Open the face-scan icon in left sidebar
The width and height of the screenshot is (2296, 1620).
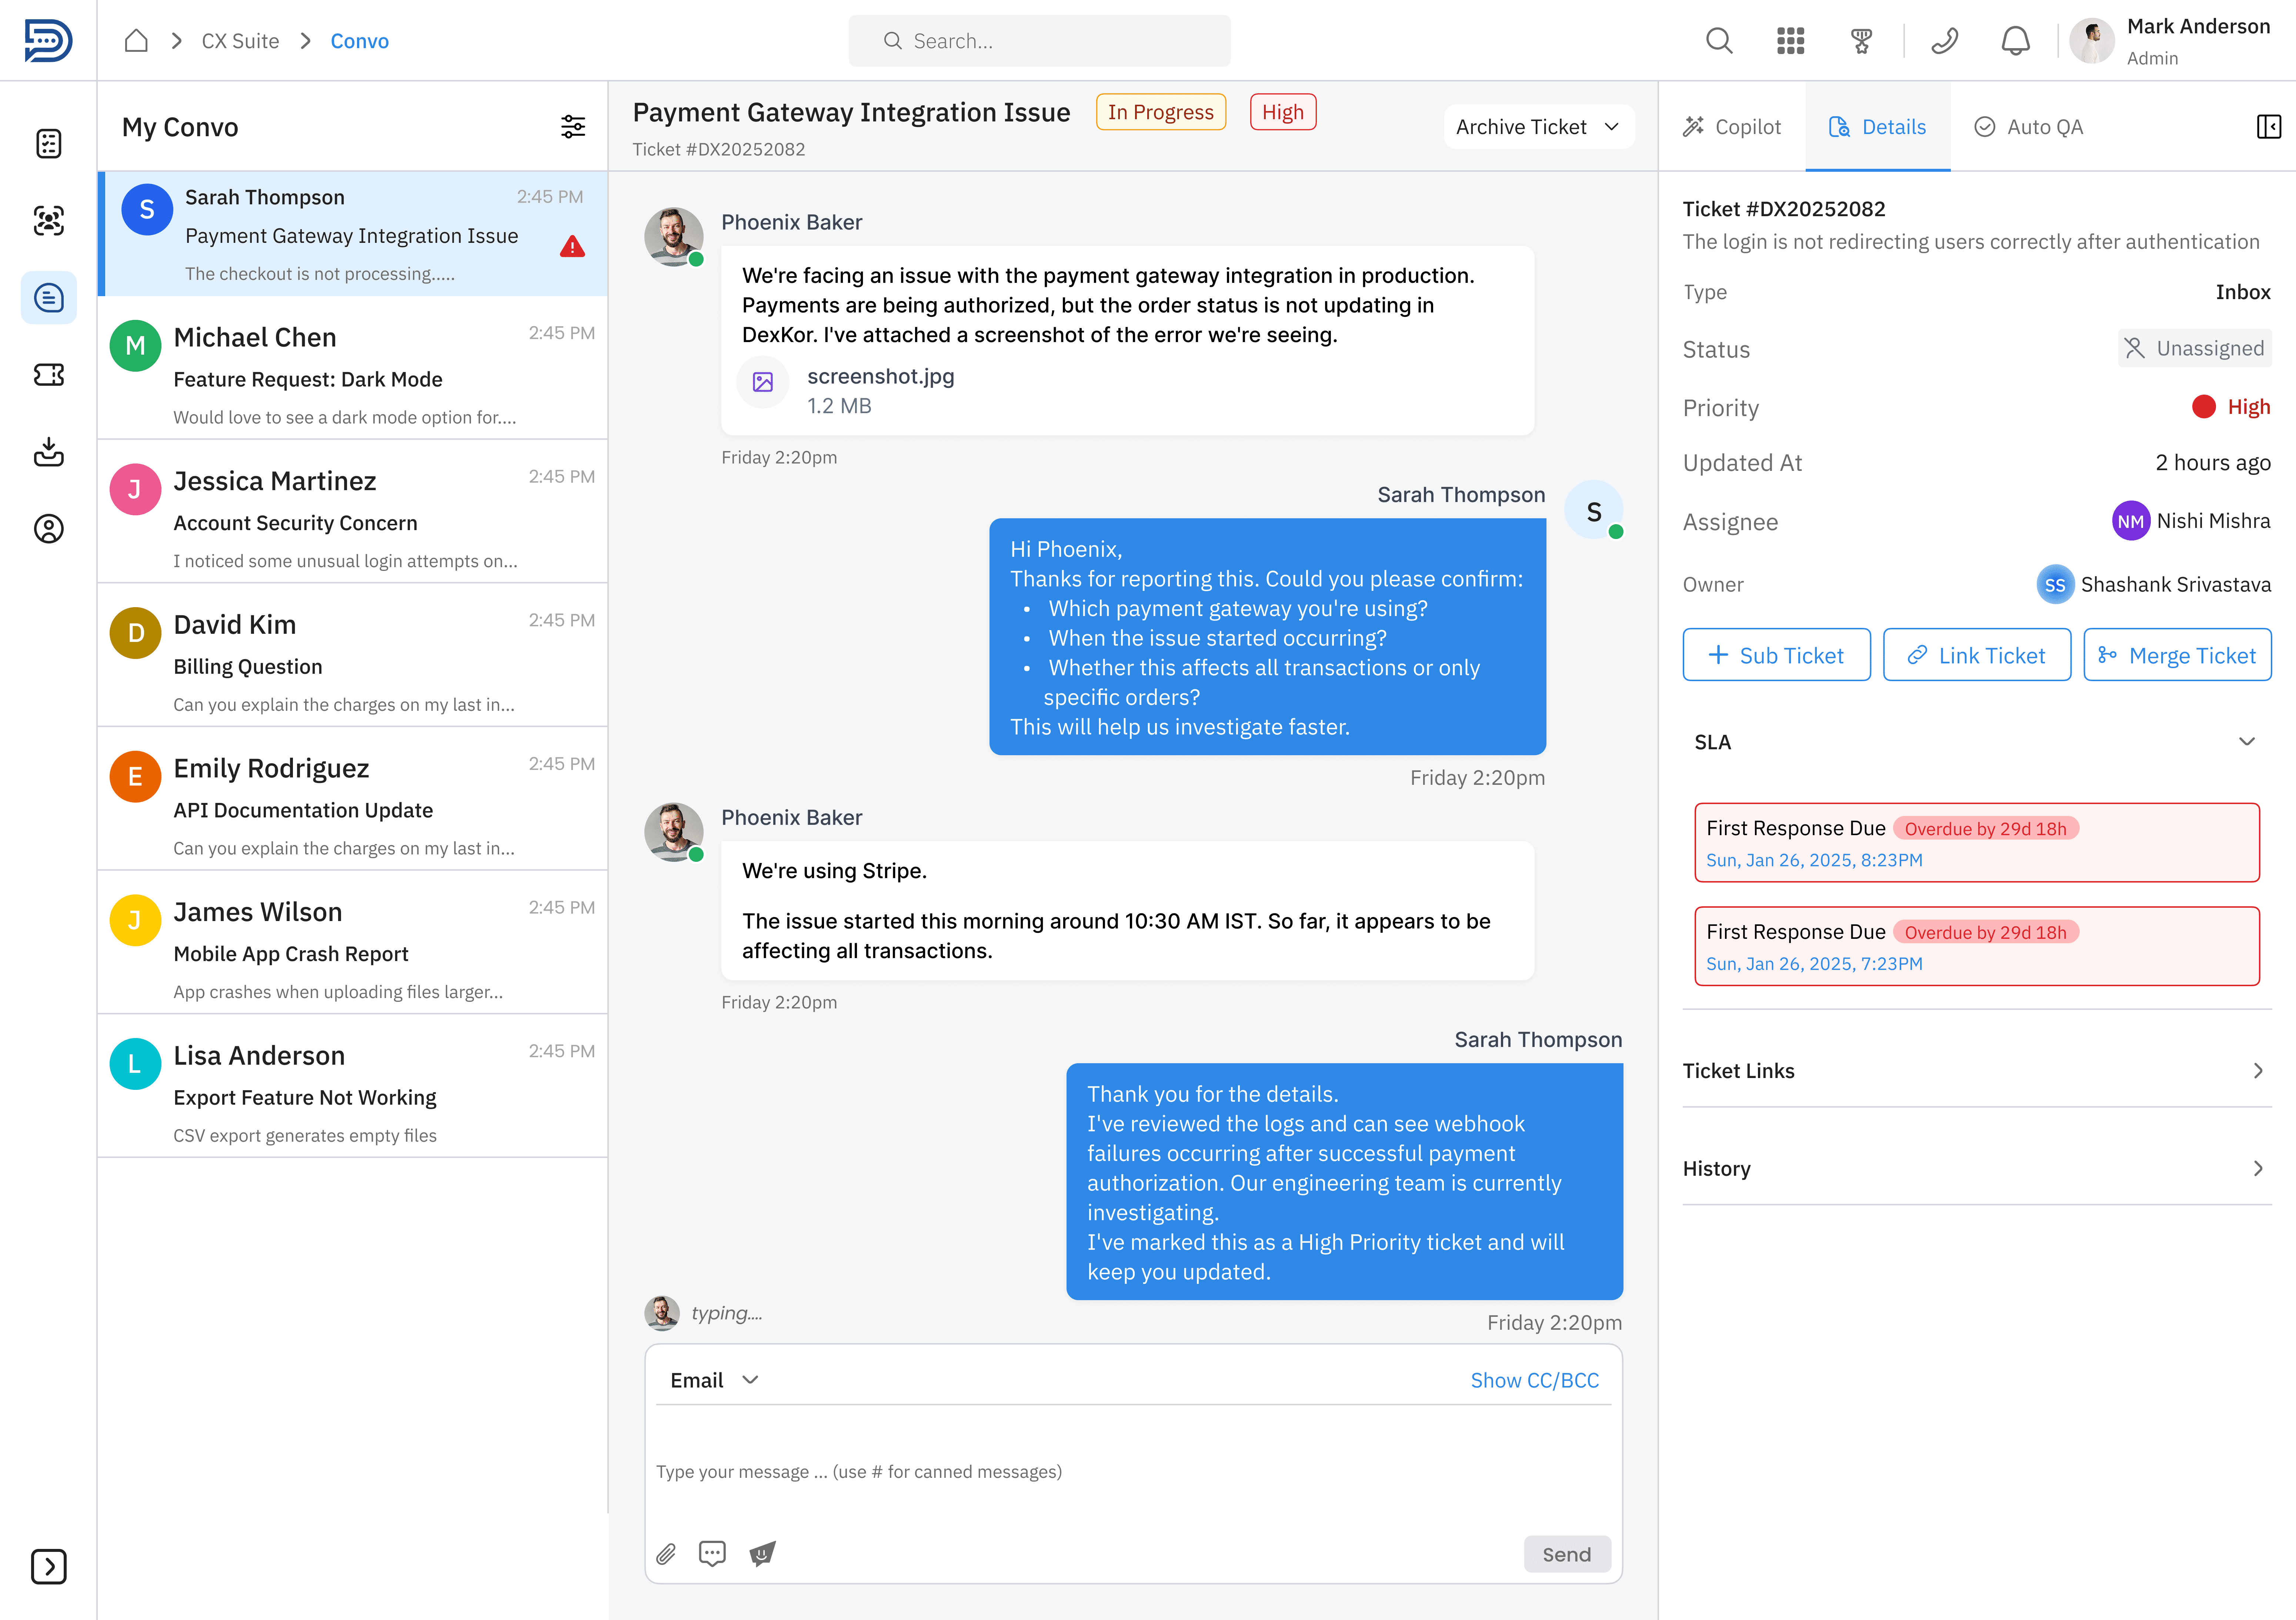pyautogui.click(x=49, y=221)
